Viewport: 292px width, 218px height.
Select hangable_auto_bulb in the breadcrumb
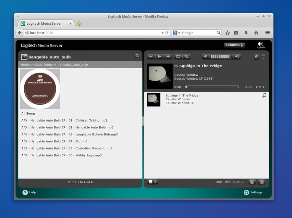(73, 65)
